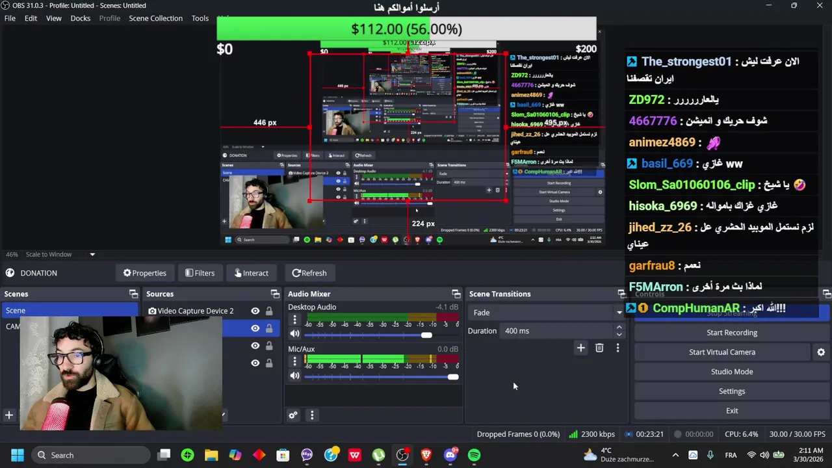Open Microsoft Store from the taskbar
The width and height of the screenshot is (832, 468).
click(283, 455)
